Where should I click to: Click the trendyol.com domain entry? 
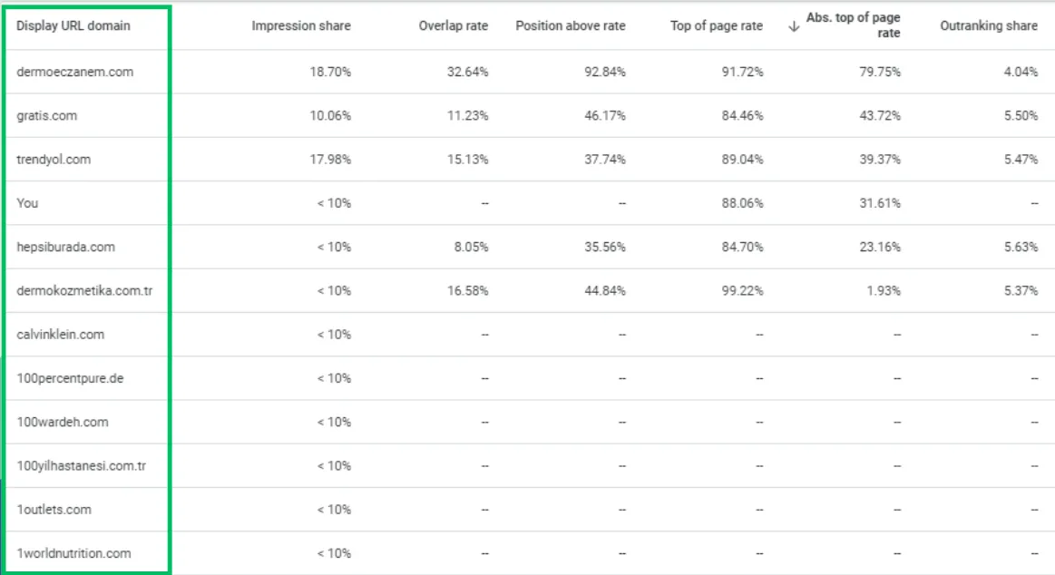click(x=54, y=160)
